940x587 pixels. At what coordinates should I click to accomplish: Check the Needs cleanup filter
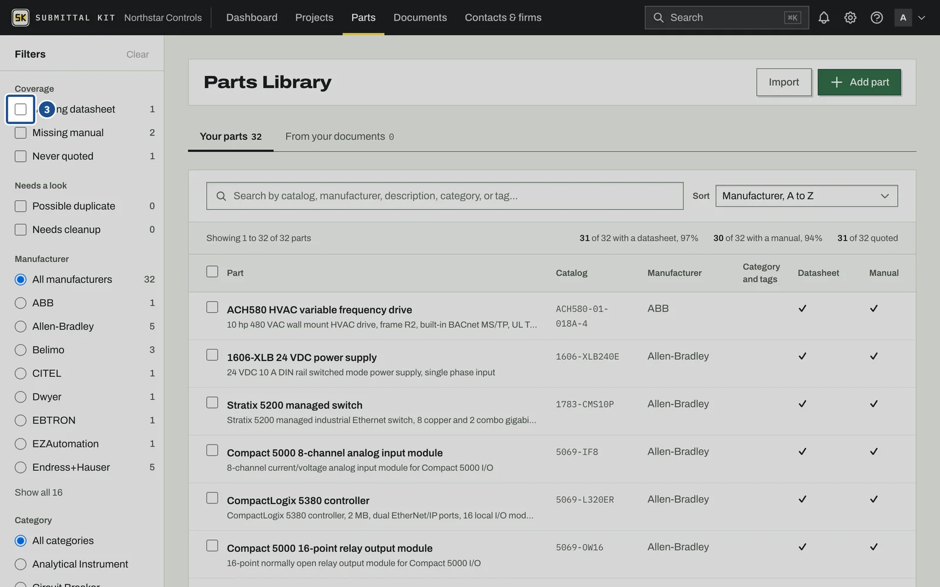coord(21,230)
